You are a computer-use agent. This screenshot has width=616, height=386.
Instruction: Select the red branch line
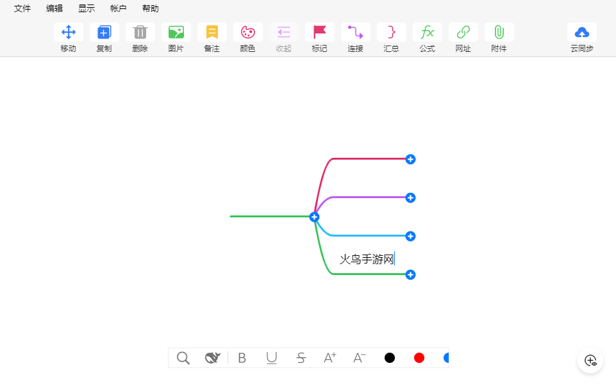click(369, 159)
